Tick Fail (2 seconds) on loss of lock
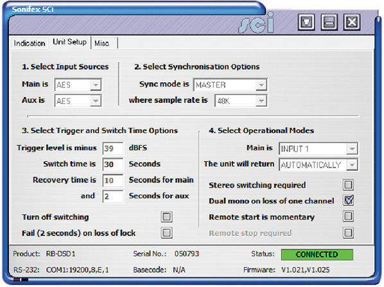The image size is (384, 287). pos(166,232)
